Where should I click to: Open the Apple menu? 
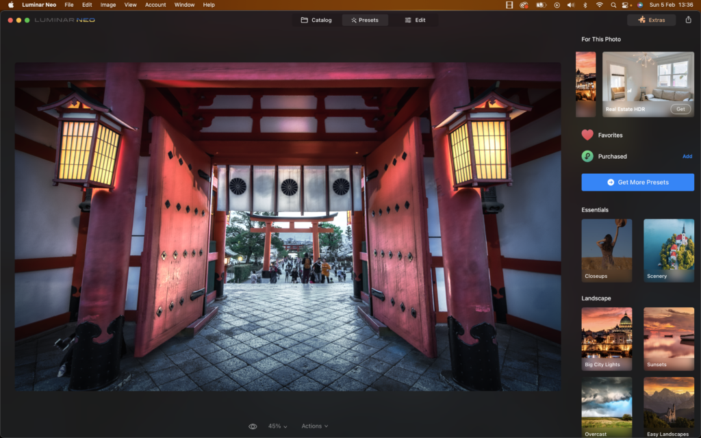click(11, 5)
